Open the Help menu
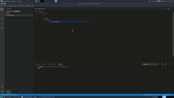This screenshot has height=98, width=174. point(33,6)
